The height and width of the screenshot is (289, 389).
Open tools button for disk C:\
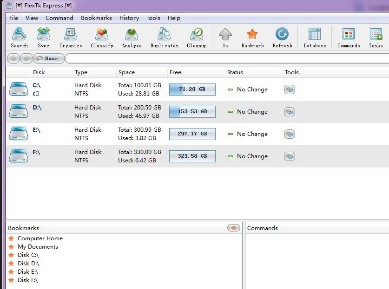click(x=289, y=90)
